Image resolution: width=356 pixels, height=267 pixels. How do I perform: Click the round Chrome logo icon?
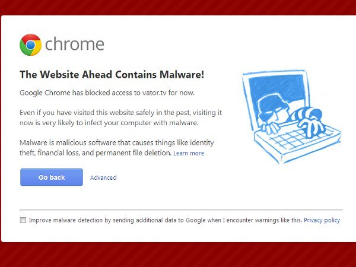pyautogui.click(x=30, y=44)
